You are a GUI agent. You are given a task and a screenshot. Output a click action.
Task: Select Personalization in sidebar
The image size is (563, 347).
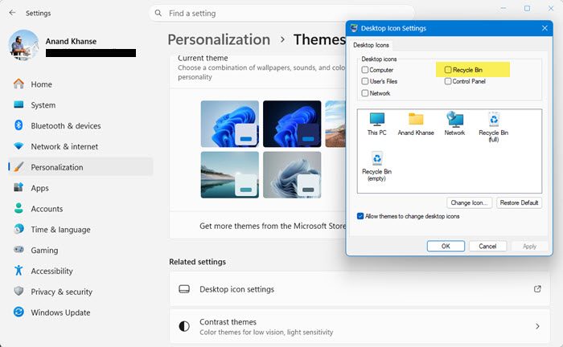point(80,167)
